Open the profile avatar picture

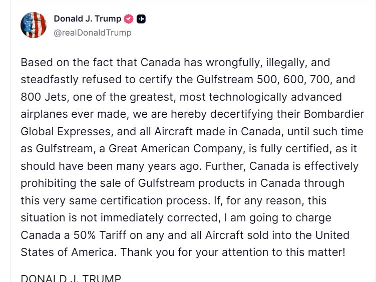(x=34, y=26)
